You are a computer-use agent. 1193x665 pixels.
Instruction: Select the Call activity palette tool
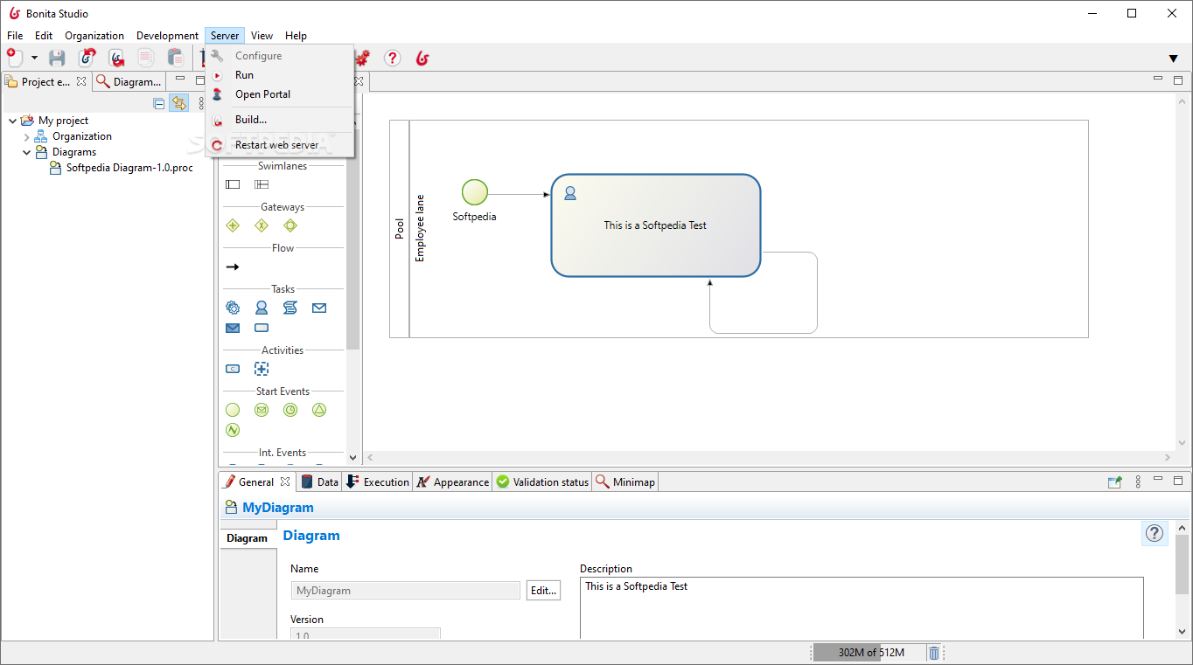(233, 369)
